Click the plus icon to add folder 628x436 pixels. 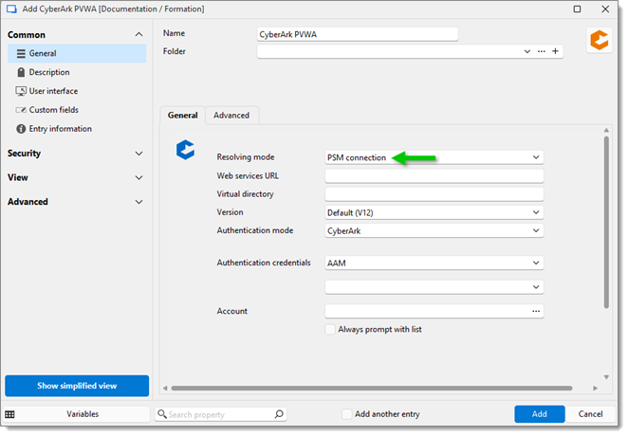[x=555, y=51]
